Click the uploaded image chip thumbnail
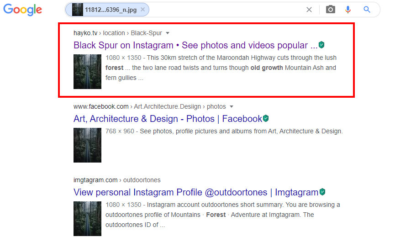Viewport: 416px width, 242px height. pos(78,10)
